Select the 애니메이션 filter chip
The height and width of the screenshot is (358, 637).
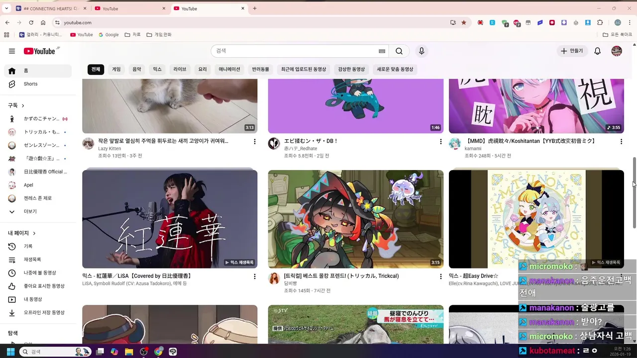point(229,70)
